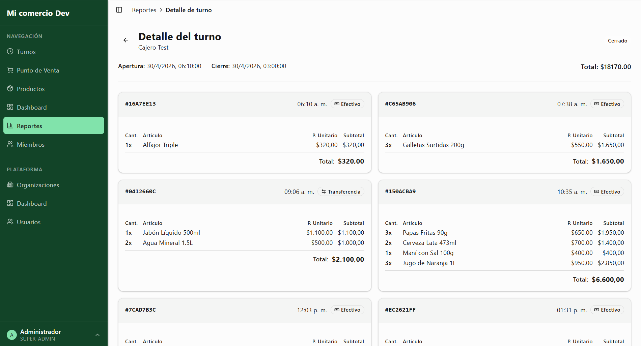Screen dimensions: 641x346
Task: Click ticket ID #EC2621FF
Action: pyautogui.click(x=400, y=310)
